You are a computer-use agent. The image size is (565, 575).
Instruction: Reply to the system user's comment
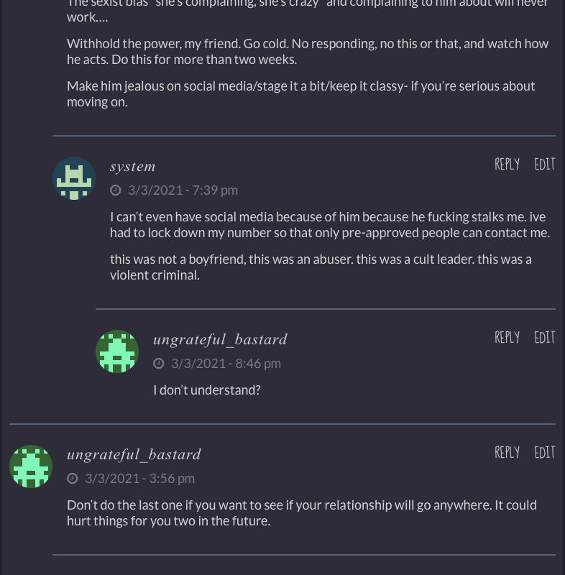coord(507,165)
